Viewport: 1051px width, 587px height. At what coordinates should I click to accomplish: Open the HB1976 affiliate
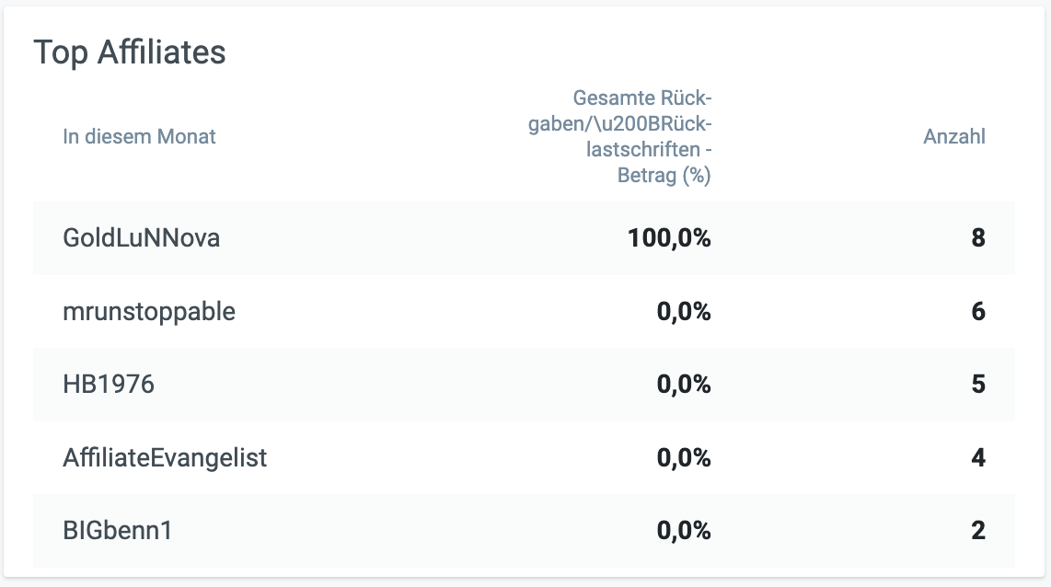point(109,385)
